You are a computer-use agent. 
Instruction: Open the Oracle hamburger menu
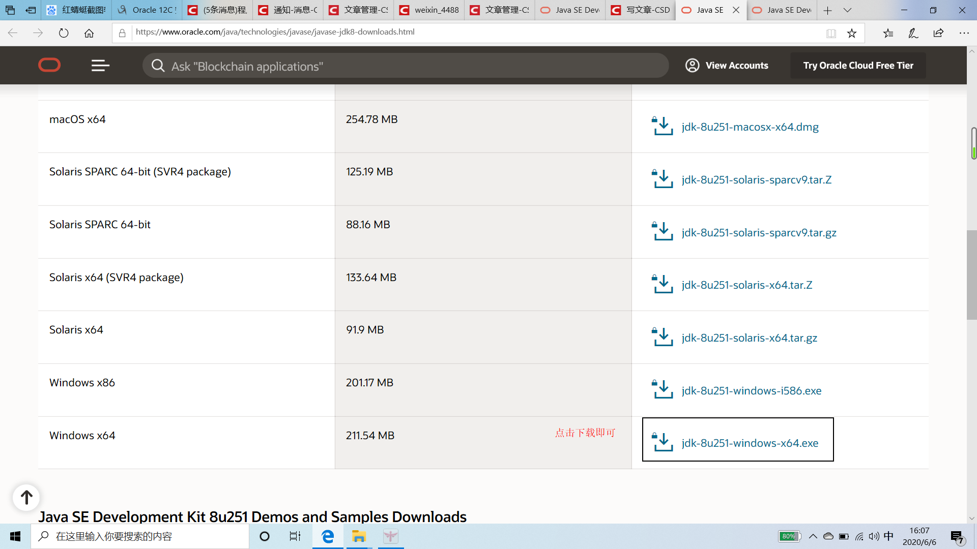pos(100,66)
